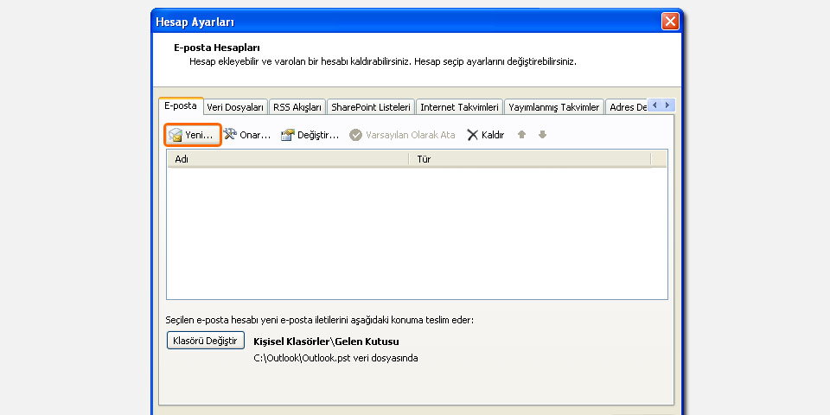
Task: Click Varsayılan Olarak Ata toolbar item
Action: [x=402, y=135]
